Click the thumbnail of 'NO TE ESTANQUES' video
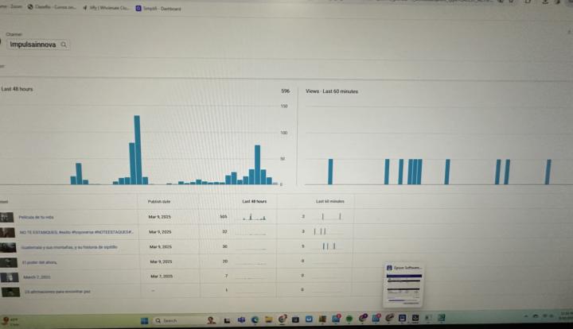This screenshot has width=573, height=329. tap(7, 232)
